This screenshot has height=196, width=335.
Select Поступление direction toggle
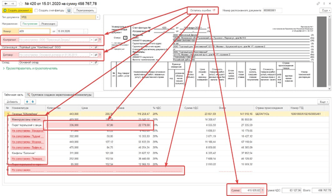(x=30, y=24)
